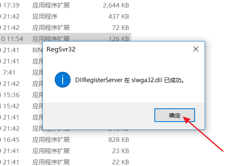Viewport: 249px width, 166px height.
Task: Select the 72 KB file row
Action: point(66,28)
